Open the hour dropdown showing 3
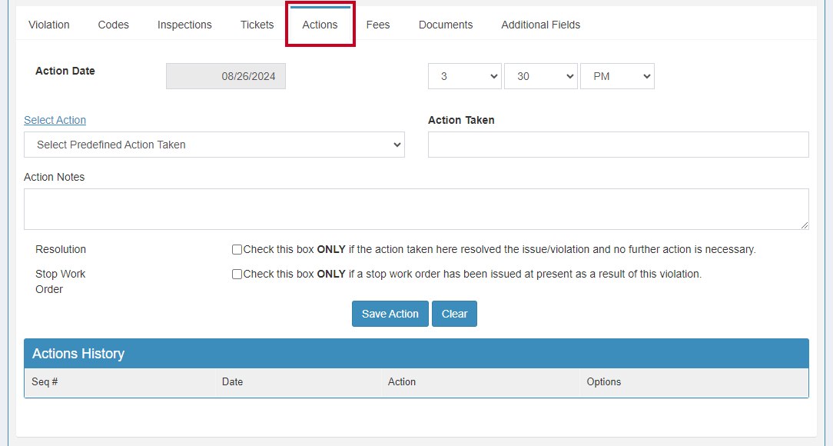 (x=465, y=76)
